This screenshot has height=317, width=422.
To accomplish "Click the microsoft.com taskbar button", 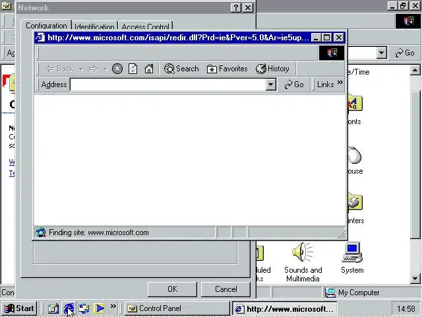I will [285, 308].
